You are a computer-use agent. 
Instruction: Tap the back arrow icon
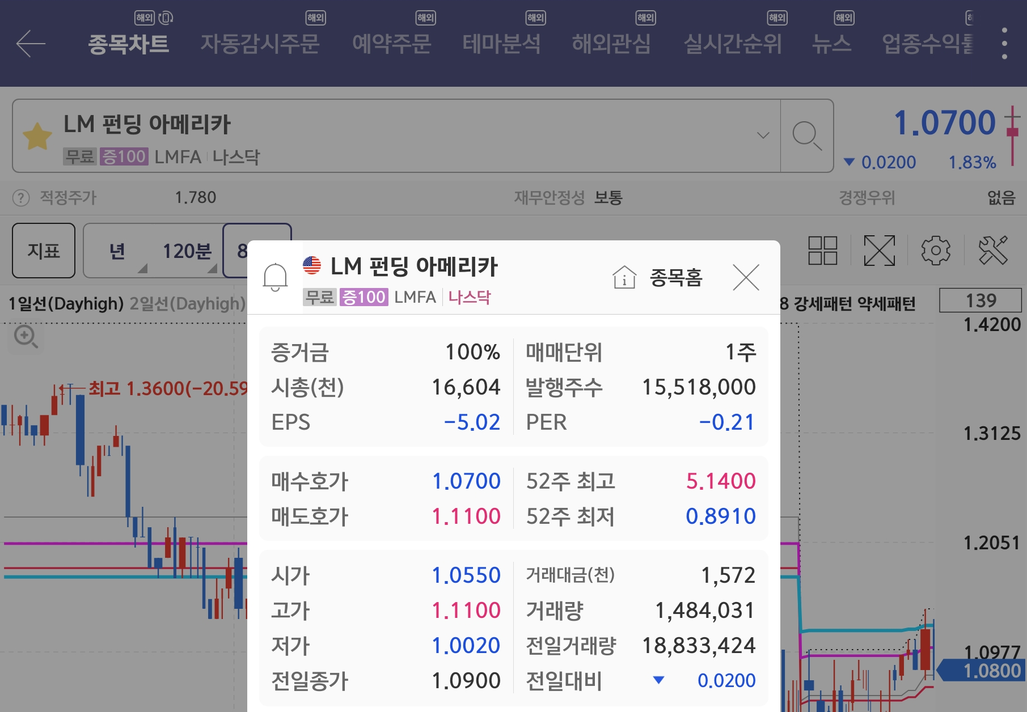tap(31, 44)
